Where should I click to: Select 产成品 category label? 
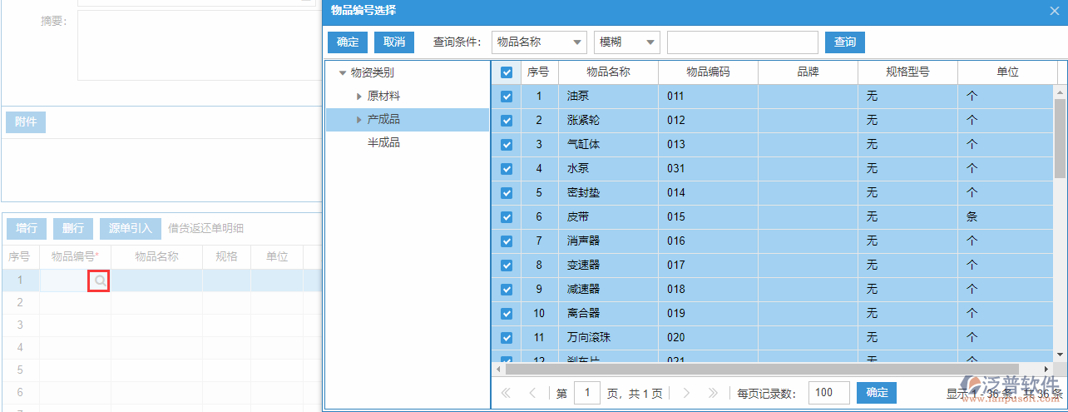tap(383, 120)
